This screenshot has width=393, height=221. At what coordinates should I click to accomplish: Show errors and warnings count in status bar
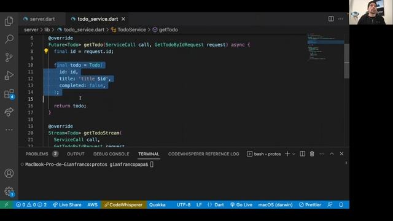[x=31, y=204]
